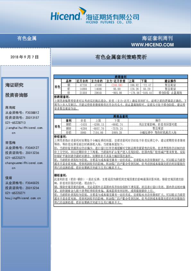
Task: Click the cell 移仓阶段 止盈离场
Action: [x=170, y=93]
